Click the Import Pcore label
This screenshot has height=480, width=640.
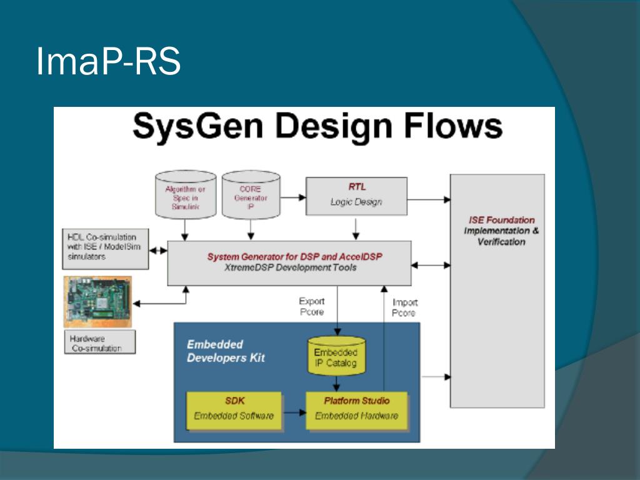[404, 307]
